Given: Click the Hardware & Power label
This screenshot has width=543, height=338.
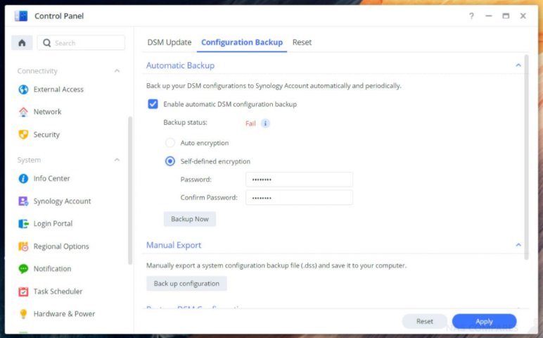Looking at the screenshot, I should tap(64, 314).
